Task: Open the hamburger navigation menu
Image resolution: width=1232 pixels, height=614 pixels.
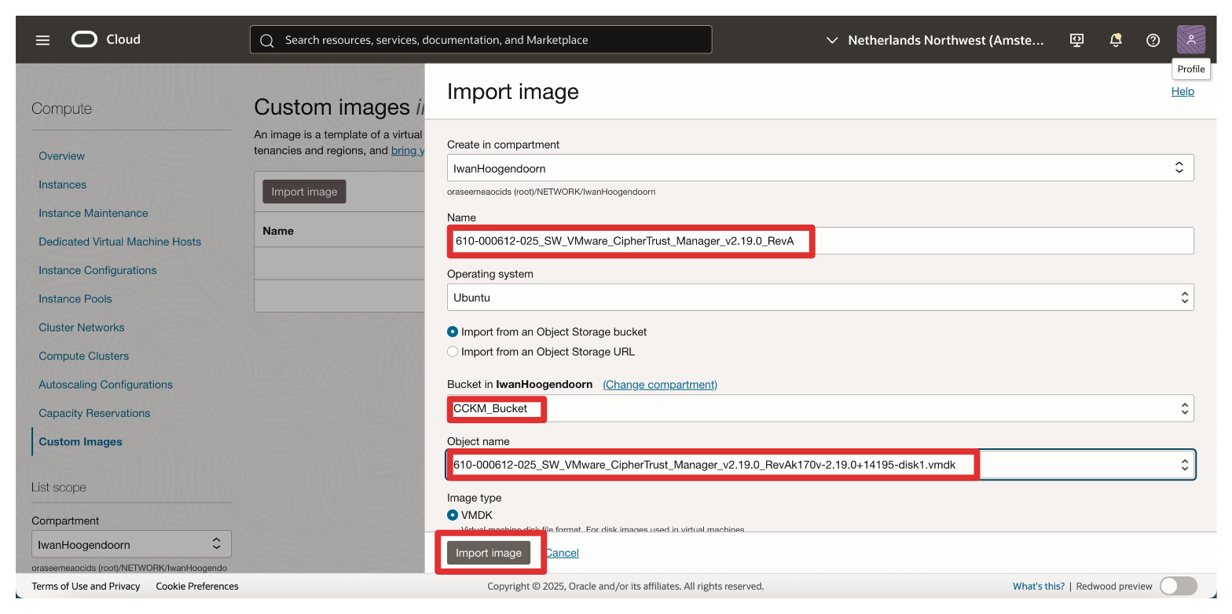Action: click(42, 40)
